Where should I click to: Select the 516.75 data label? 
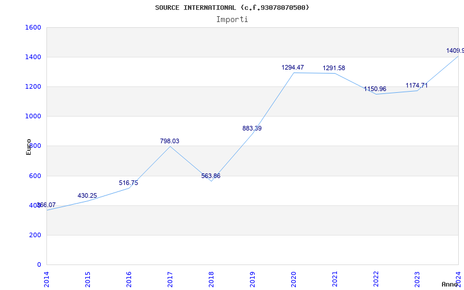coord(128,183)
